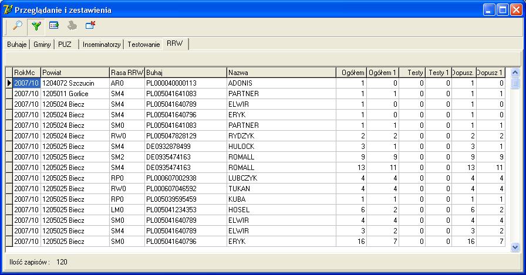Click buhaj cell PL000607046592

click(186, 189)
